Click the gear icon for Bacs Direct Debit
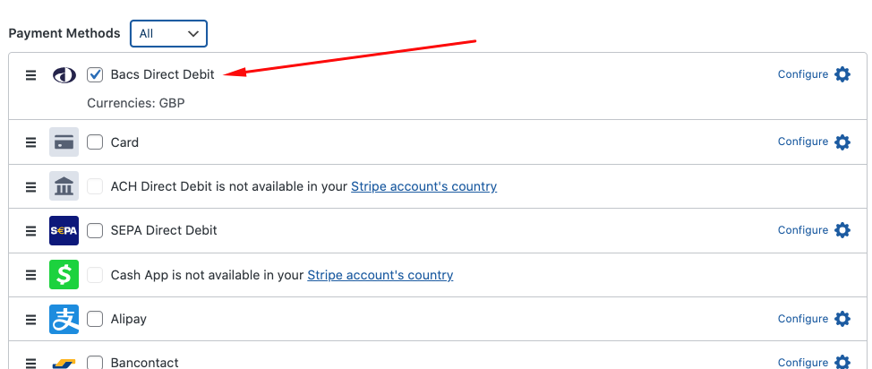Image resolution: width=872 pixels, height=369 pixels. 842,74
